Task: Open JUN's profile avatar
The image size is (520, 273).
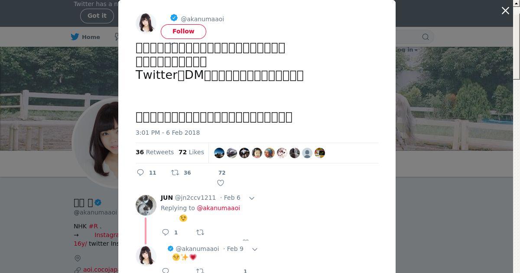Action: tap(146, 205)
